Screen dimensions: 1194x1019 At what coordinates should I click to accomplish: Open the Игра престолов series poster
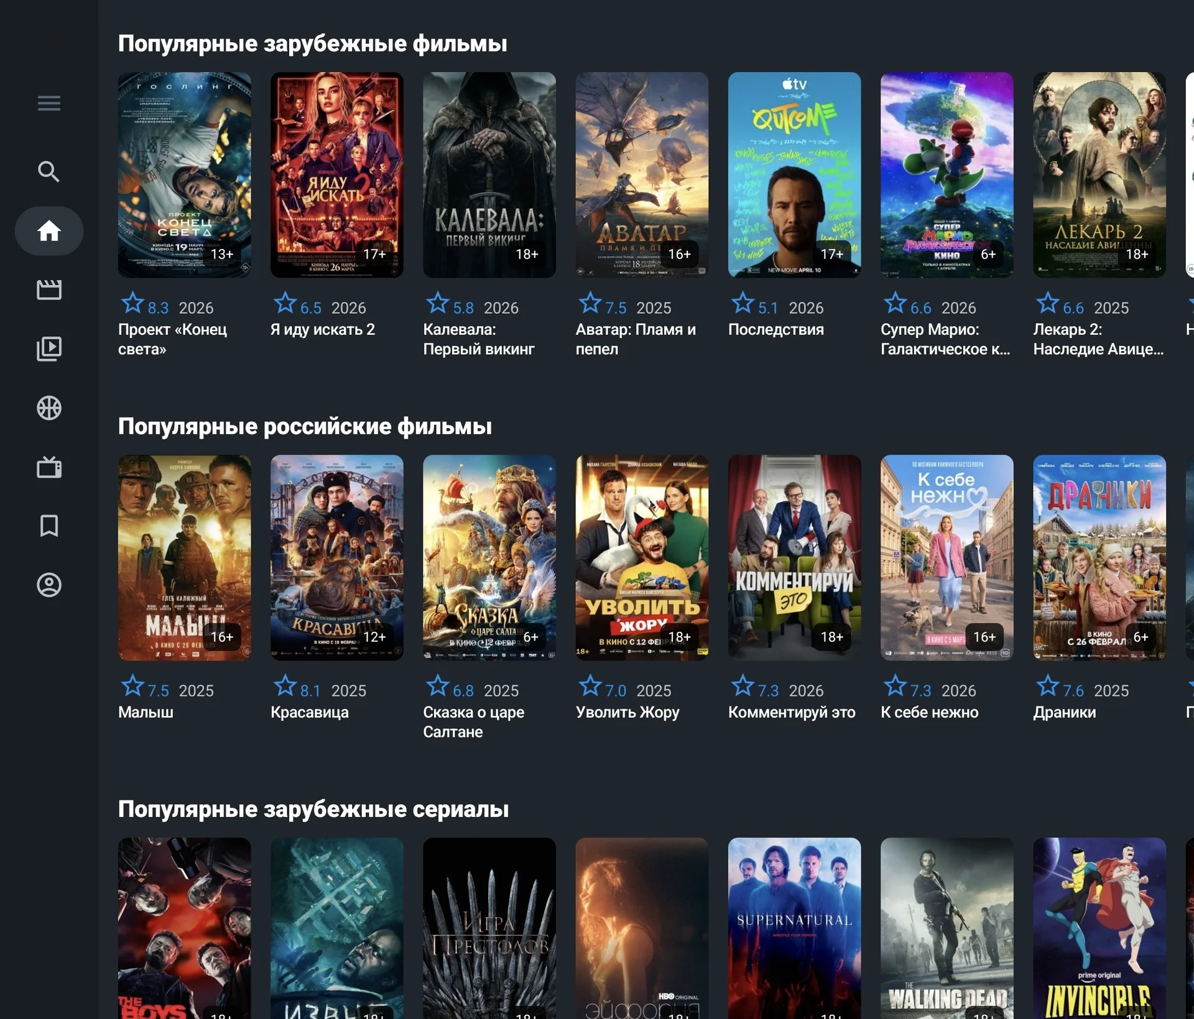point(489,928)
